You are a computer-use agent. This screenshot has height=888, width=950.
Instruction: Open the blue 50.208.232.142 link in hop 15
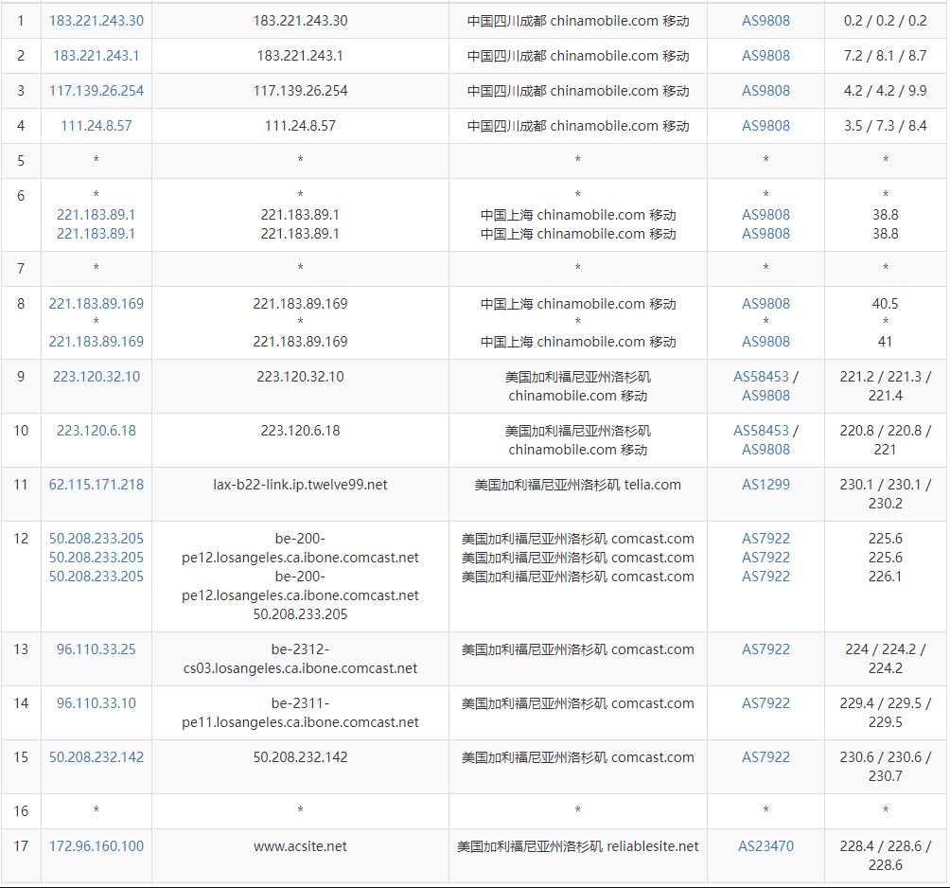(x=97, y=757)
